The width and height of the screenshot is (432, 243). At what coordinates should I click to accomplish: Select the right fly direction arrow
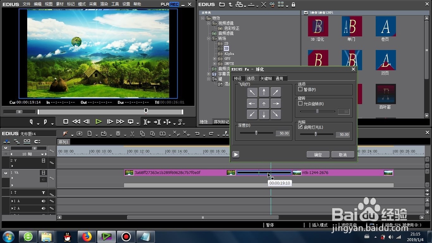pos(276,104)
